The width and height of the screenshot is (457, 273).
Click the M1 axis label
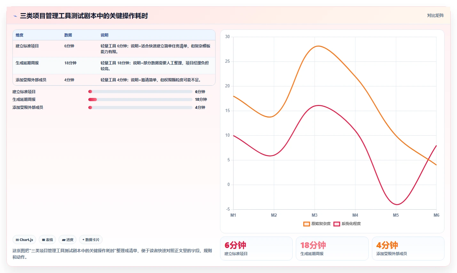tap(233, 215)
